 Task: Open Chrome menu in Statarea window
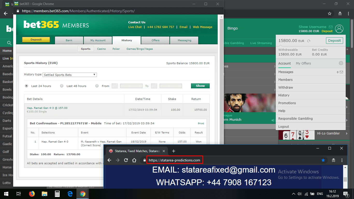coord(342,160)
